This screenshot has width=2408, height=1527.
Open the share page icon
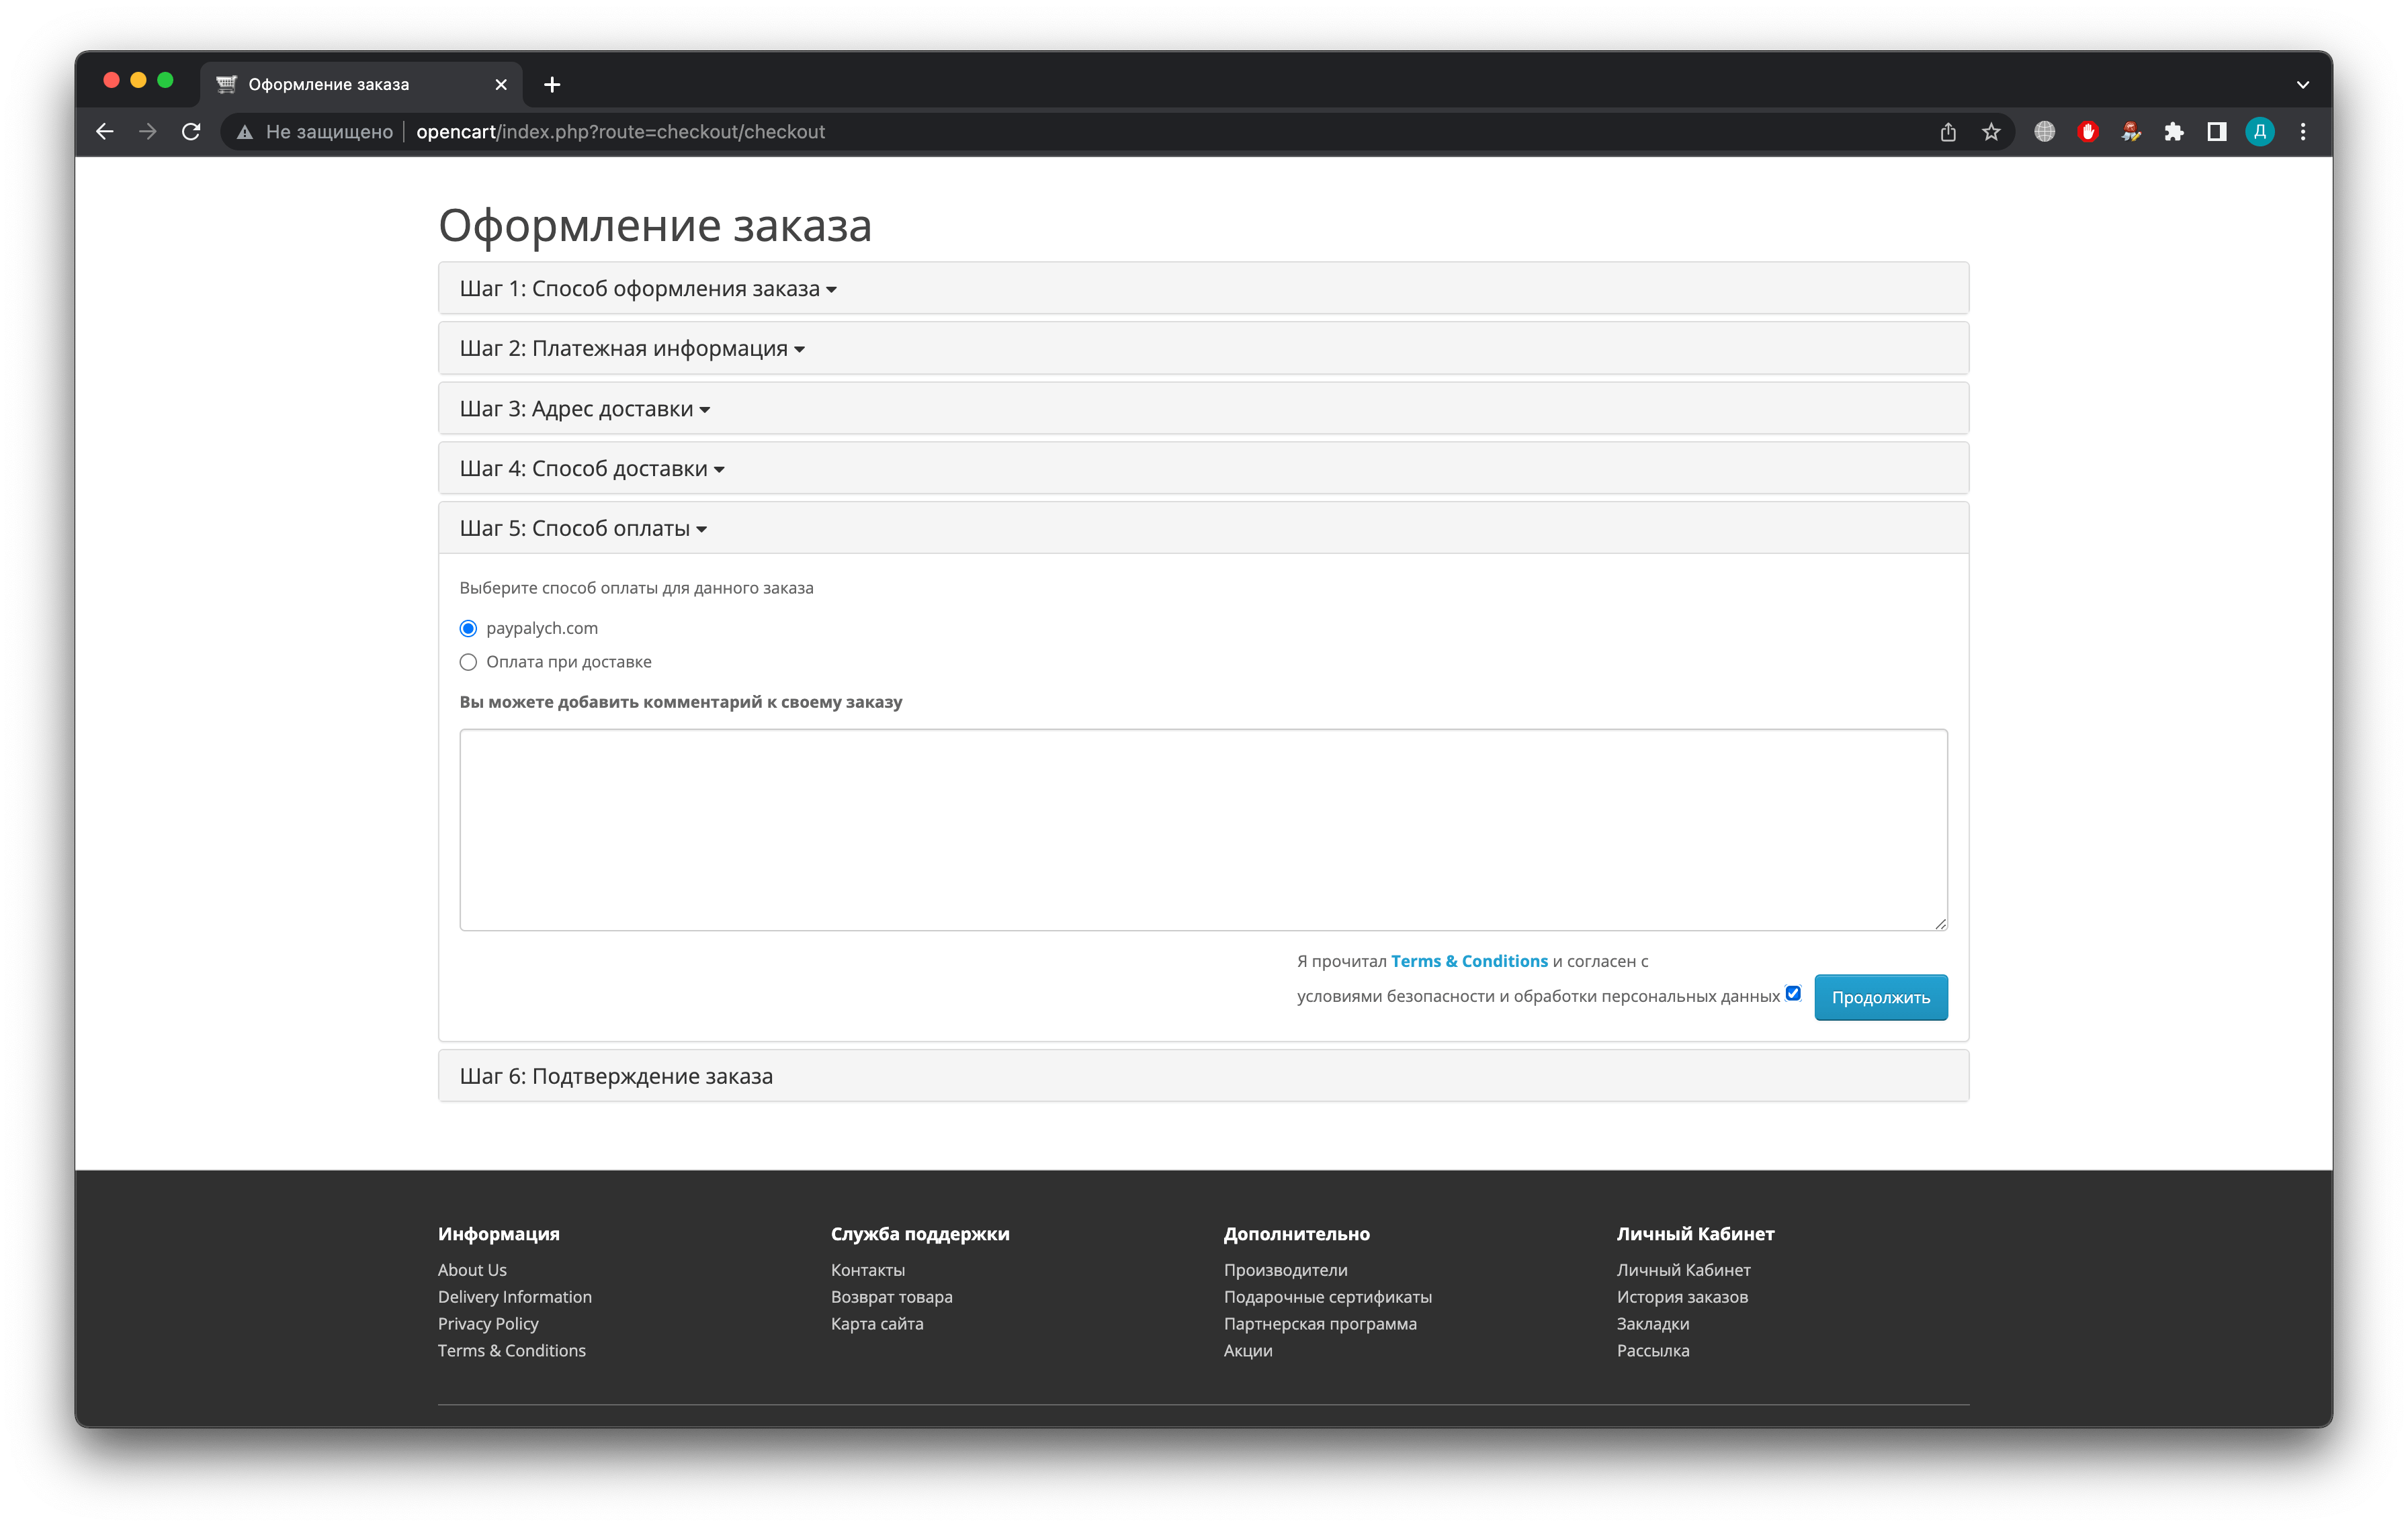[x=1948, y=132]
